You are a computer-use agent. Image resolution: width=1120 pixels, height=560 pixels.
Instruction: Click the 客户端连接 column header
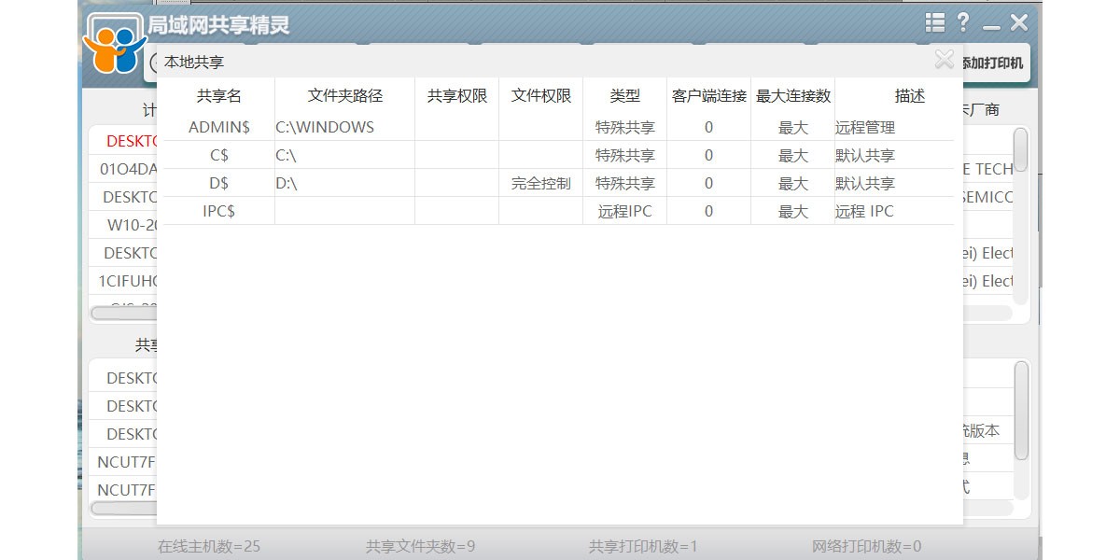707,94
